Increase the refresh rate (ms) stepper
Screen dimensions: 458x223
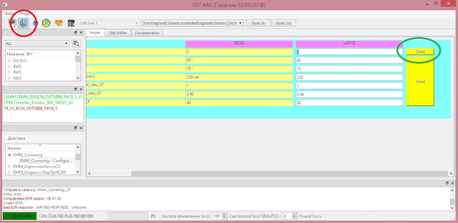(x=224, y=214)
